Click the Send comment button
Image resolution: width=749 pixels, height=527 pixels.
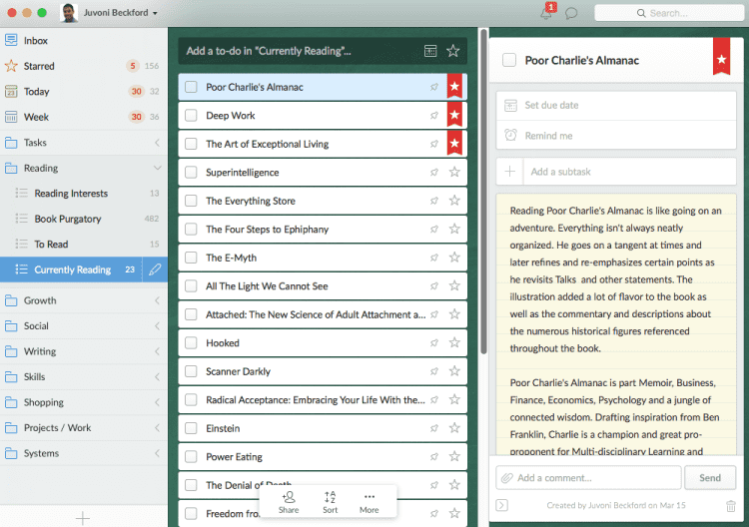[710, 478]
